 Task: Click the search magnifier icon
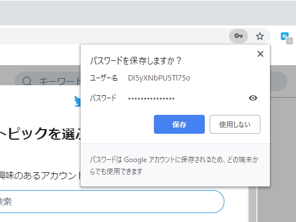[27, 81]
